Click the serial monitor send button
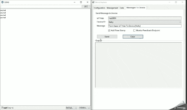 coord(86,6)
